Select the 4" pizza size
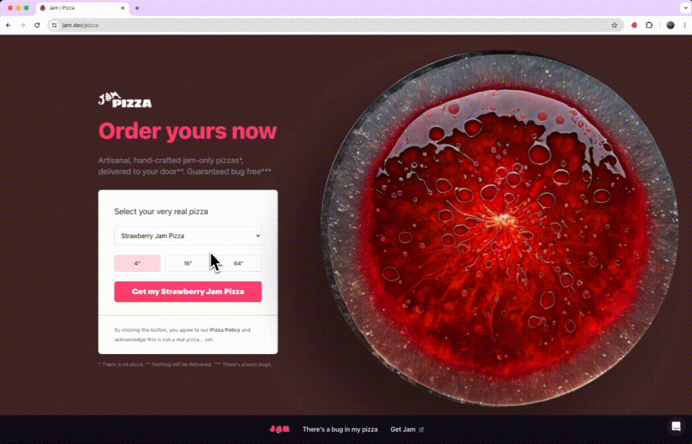This screenshot has width=692, height=444. [138, 263]
